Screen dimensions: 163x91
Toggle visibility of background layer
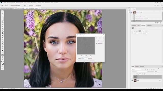[x=132, y=80]
